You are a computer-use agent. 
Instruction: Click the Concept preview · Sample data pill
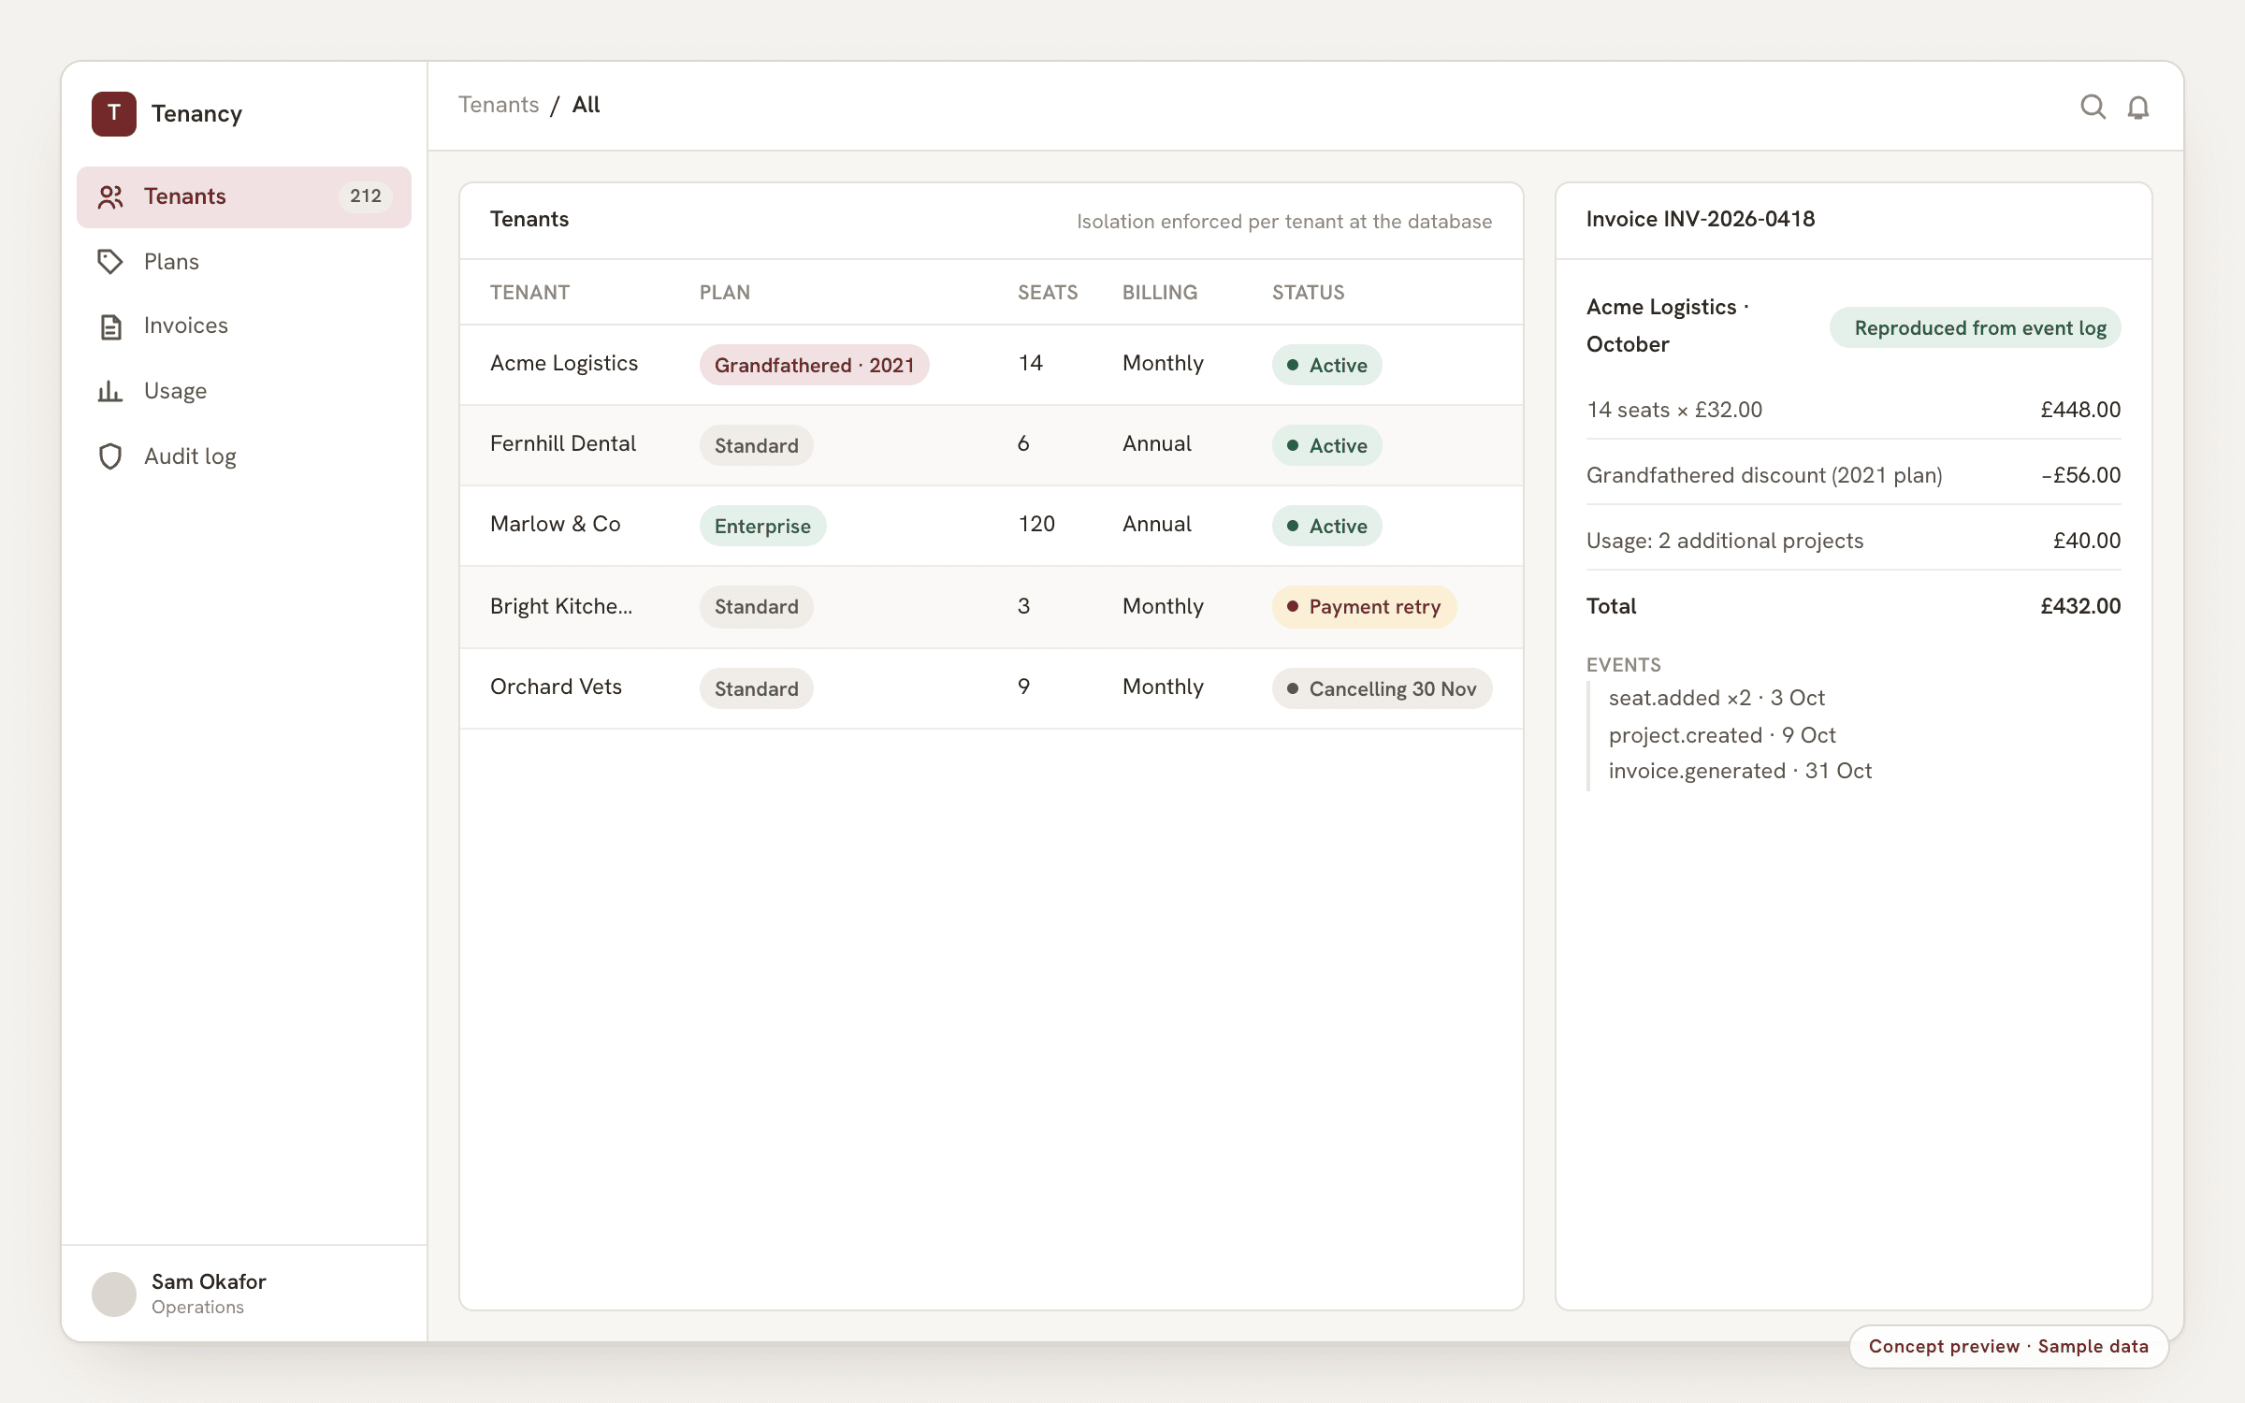(2008, 1346)
